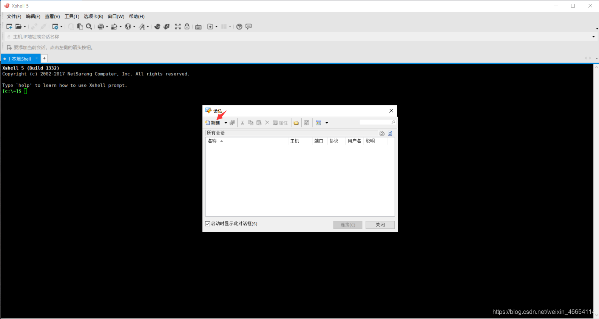Click the Find magnifier icon in main toolbar
Viewport: 599px width, 319px height.
pos(89,26)
